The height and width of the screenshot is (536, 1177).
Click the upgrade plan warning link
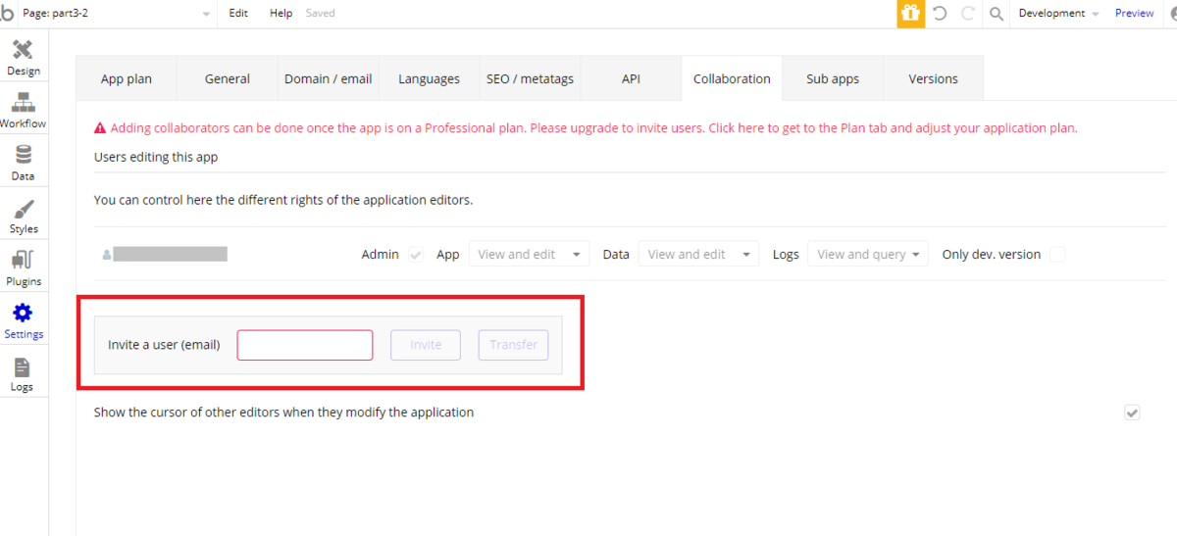click(593, 128)
